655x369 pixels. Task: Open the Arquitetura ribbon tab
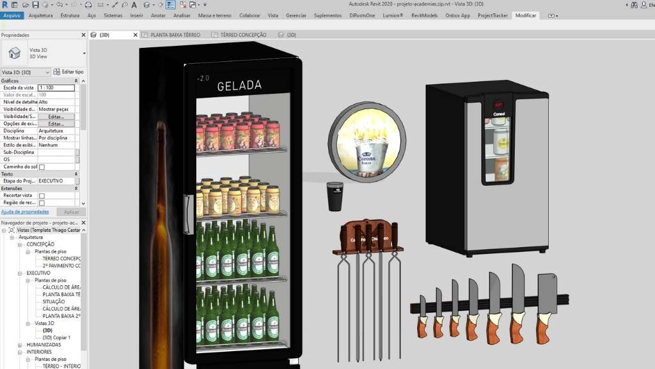click(41, 15)
